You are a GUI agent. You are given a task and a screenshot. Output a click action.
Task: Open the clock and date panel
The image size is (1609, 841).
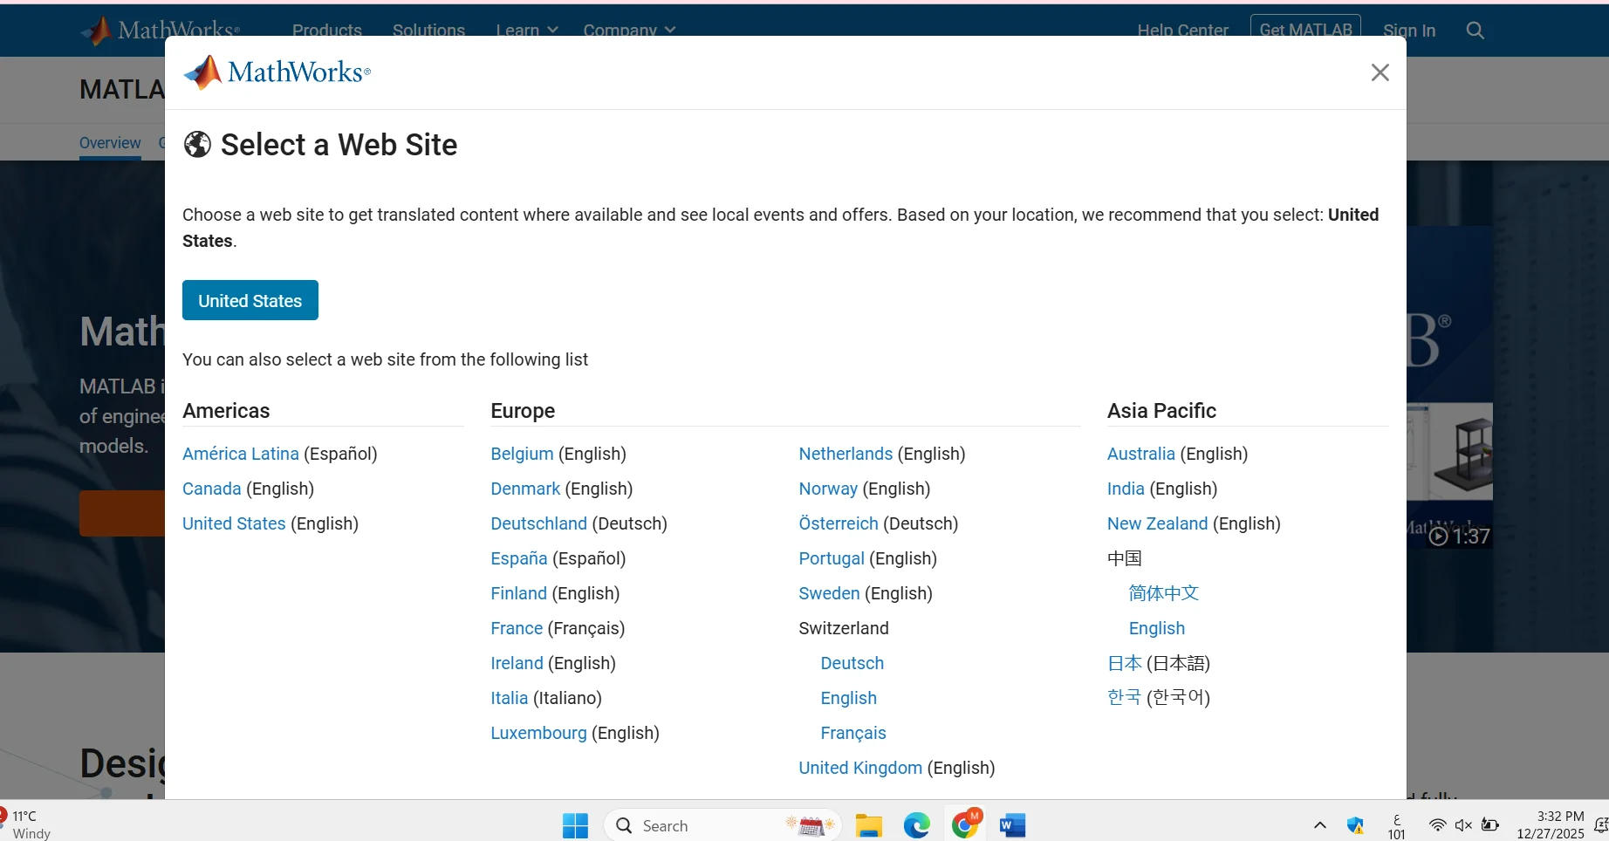(x=1551, y=825)
